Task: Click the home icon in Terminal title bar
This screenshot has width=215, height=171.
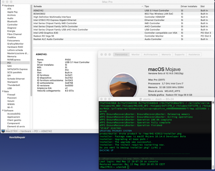Action: (x=141, y=99)
